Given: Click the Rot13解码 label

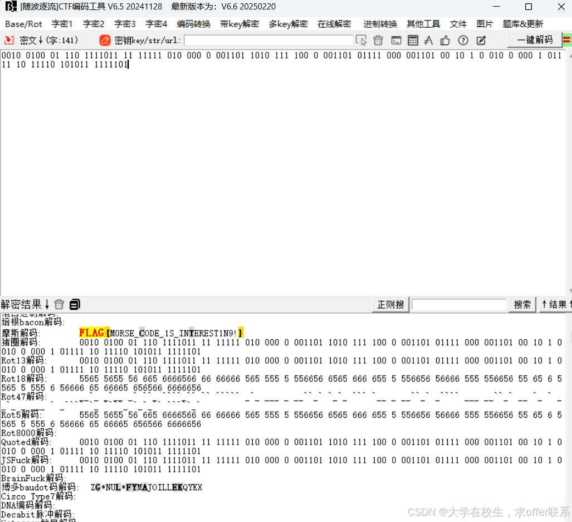Looking at the screenshot, I should [x=24, y=360].
